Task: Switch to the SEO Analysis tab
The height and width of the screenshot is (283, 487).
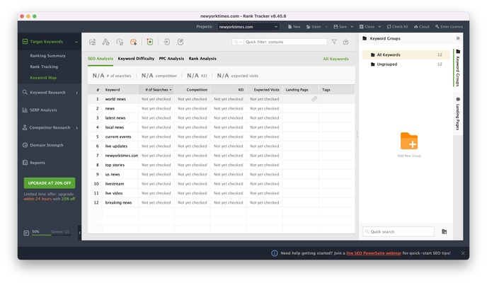Action: coord(101,59)
